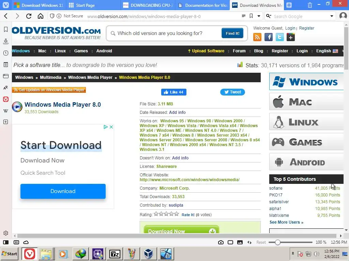This screenshot has width=349, height=261.
Task: Open Upload Software link
Action: pyautogui.click(x=206, y=51)
